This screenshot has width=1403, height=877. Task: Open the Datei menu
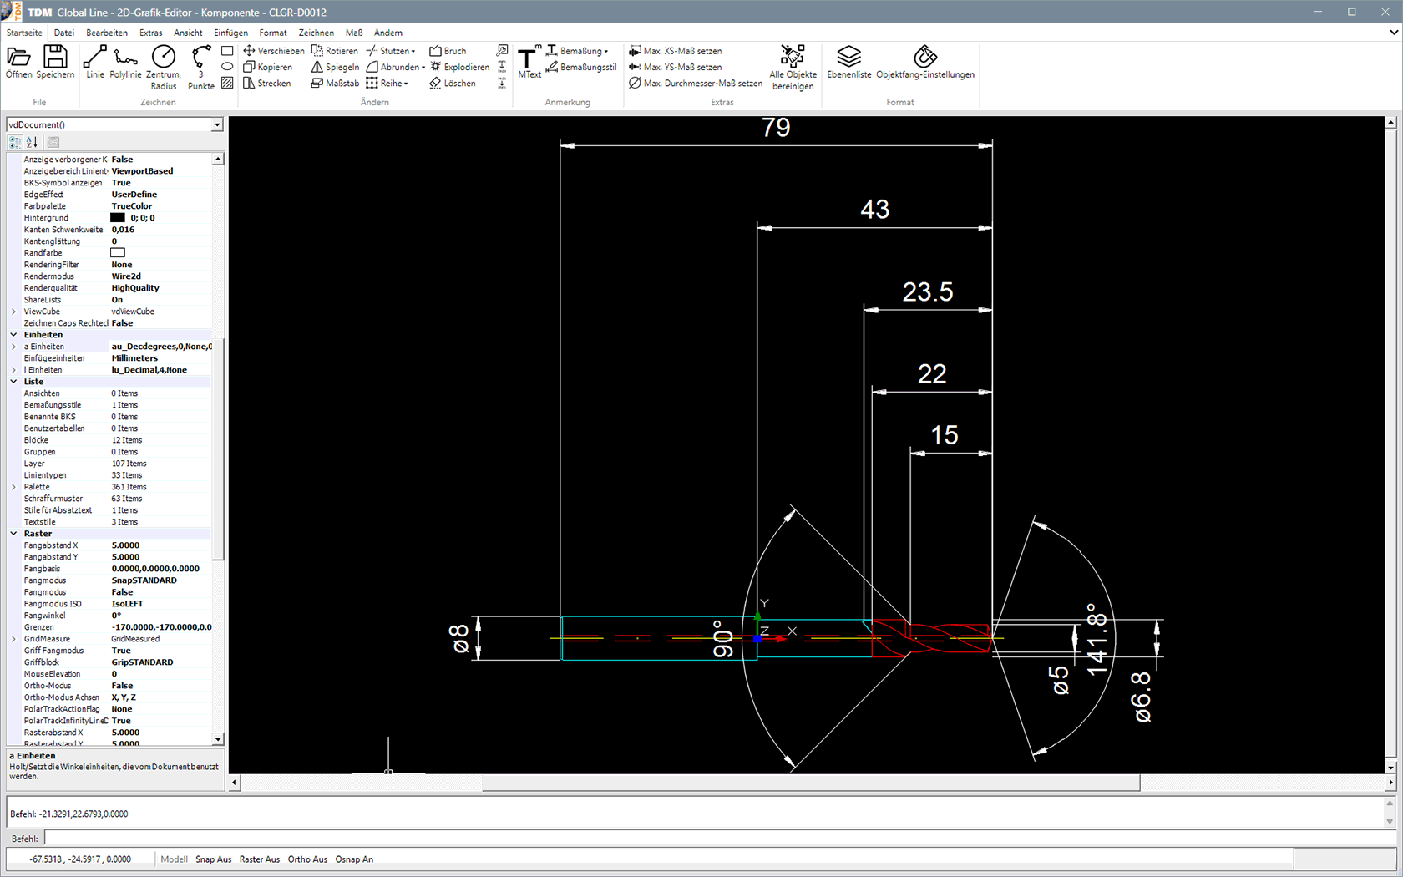(x=64, y=33)
